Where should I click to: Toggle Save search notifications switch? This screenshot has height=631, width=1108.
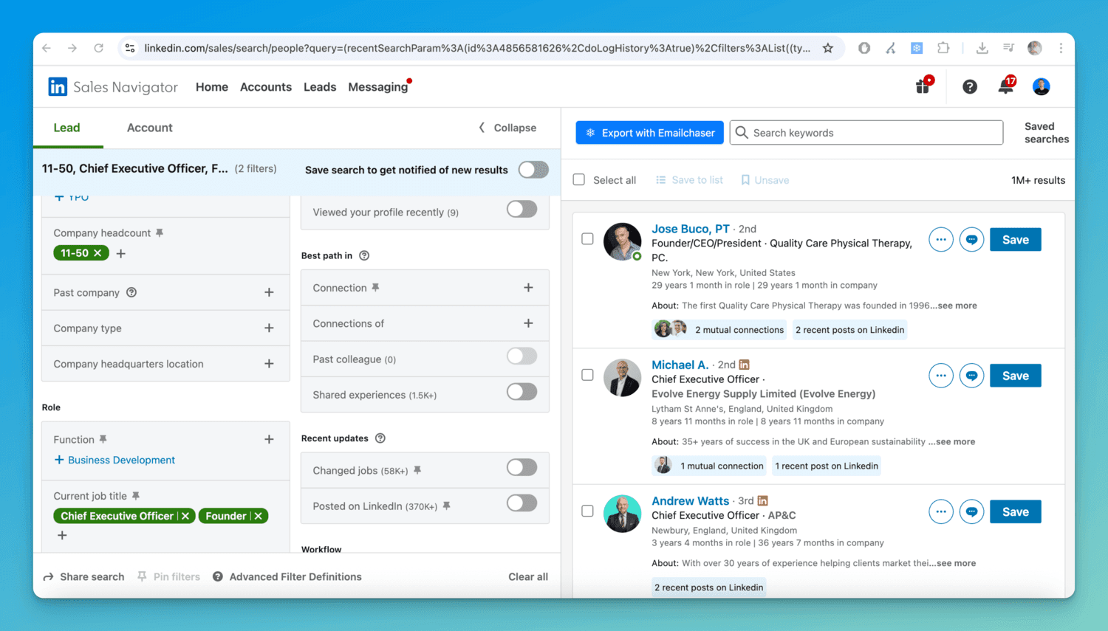(533, 170)
